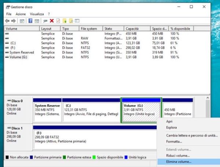Click the blue Help icon in toolbar

[x=30, y=21]
